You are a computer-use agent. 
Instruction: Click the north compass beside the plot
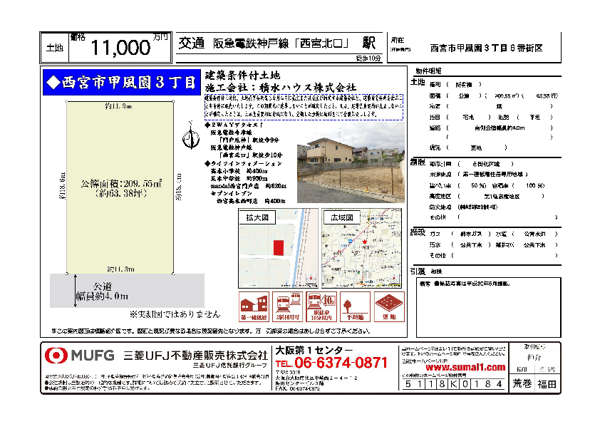189,134
